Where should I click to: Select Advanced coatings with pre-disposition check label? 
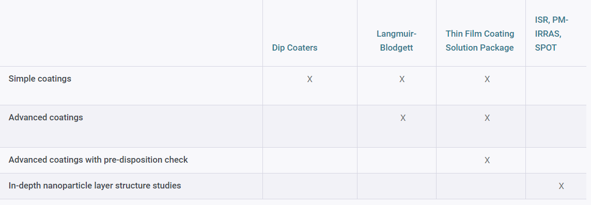point(98,160)
